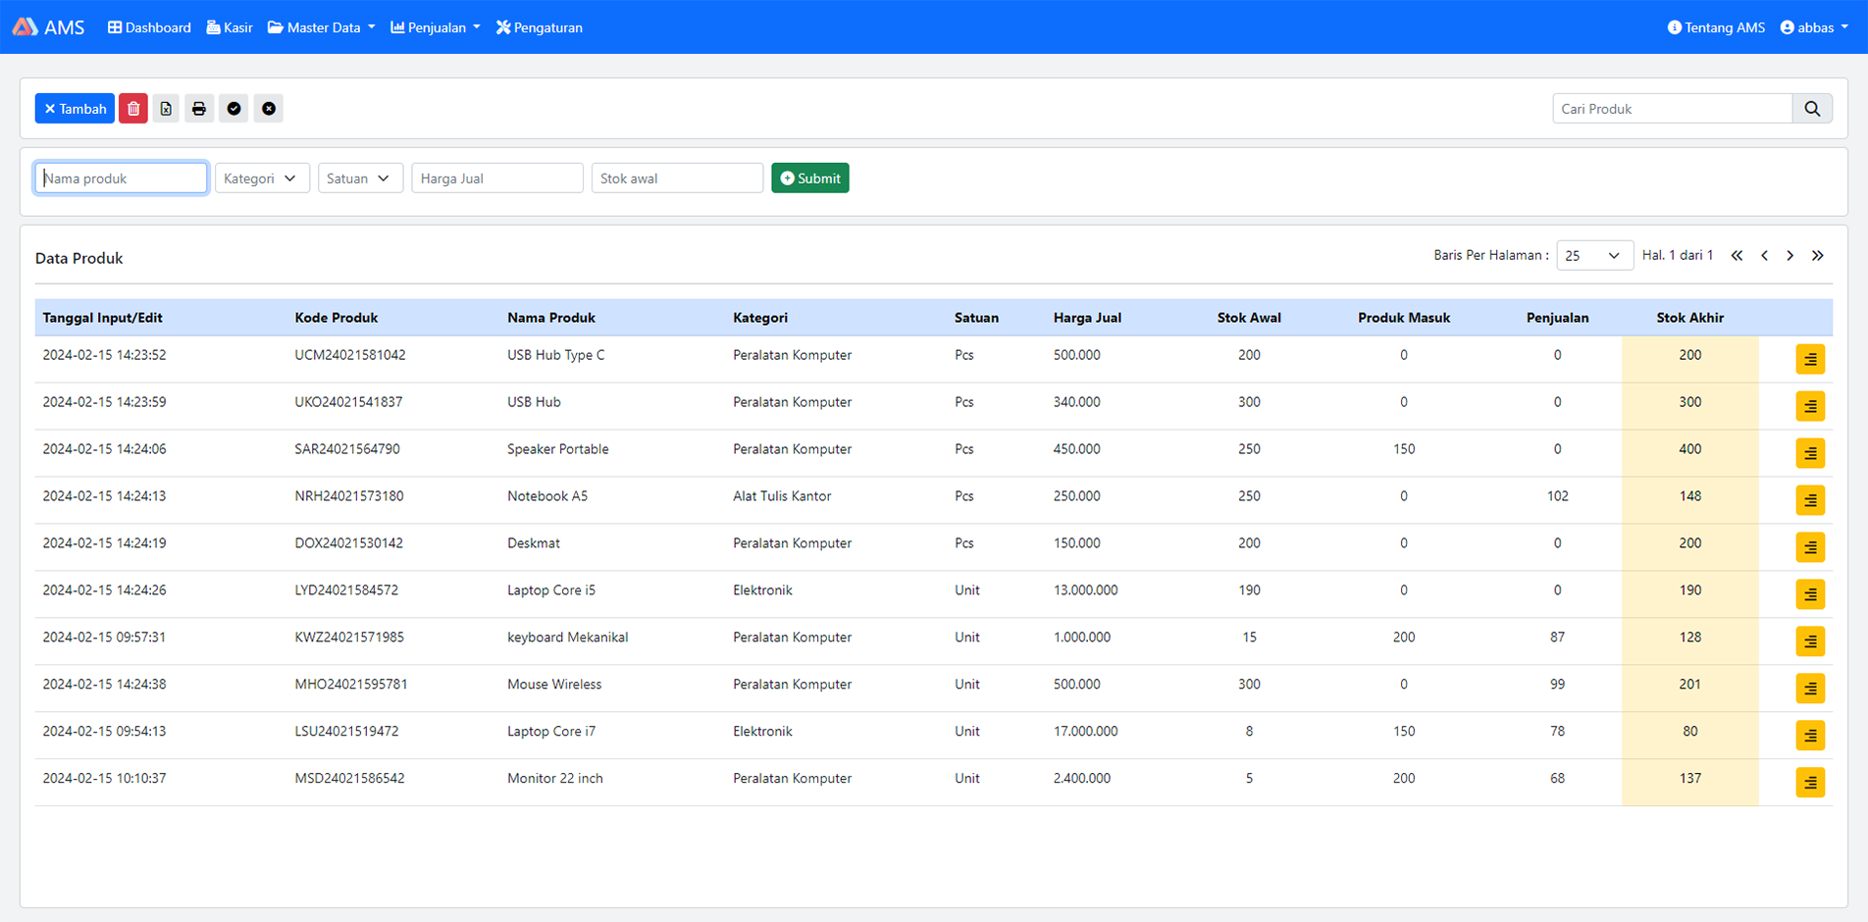Open action menu for Speaker Portable
This screenshot has width=1868, height=922.
pyautogui.click(x=1810, y=453)
